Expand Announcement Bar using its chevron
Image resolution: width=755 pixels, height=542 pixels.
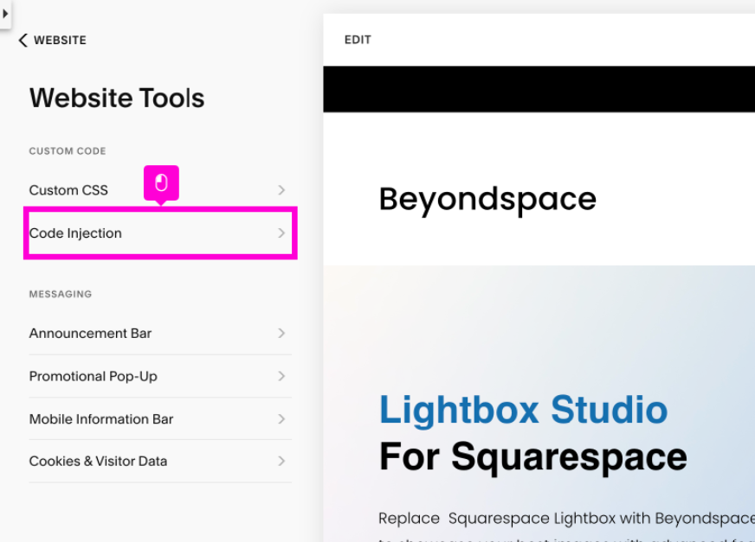[x=281, y=334]
